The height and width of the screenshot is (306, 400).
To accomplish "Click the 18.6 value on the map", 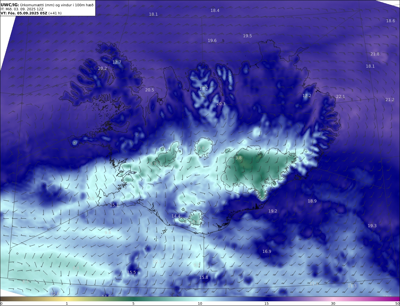I will coord(390,21).
